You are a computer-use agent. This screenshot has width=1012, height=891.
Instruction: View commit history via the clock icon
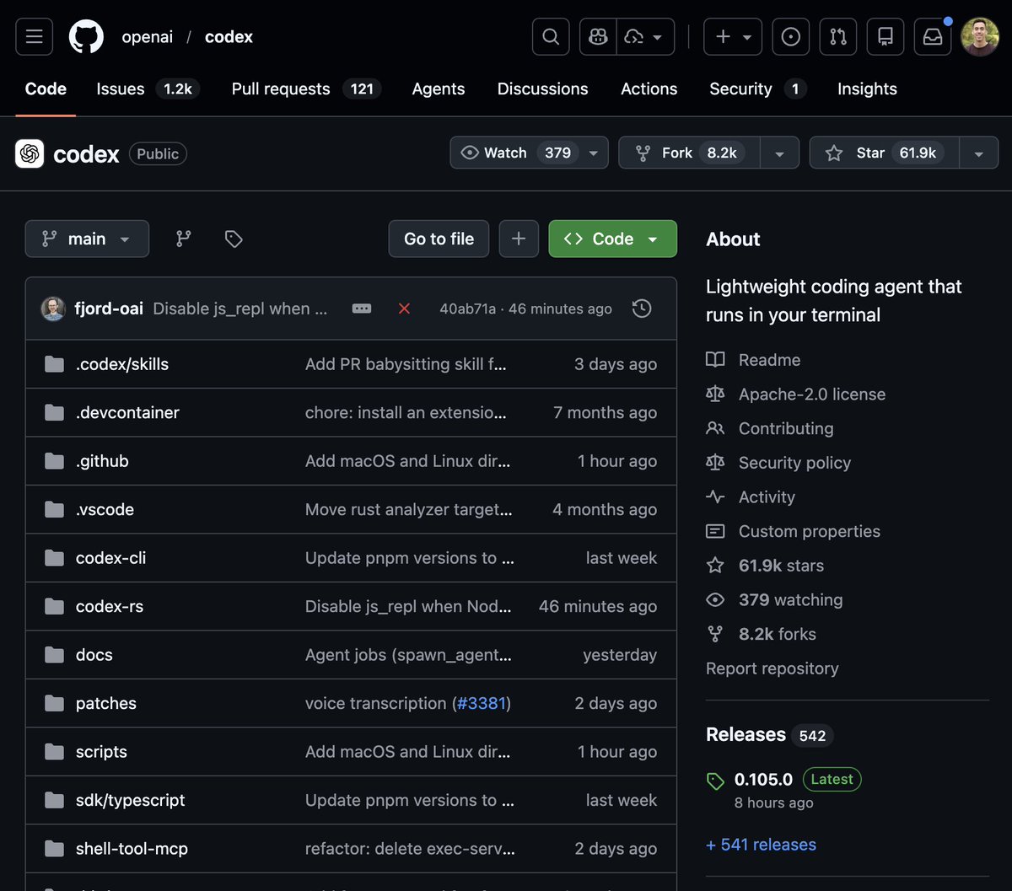point(642,309)
